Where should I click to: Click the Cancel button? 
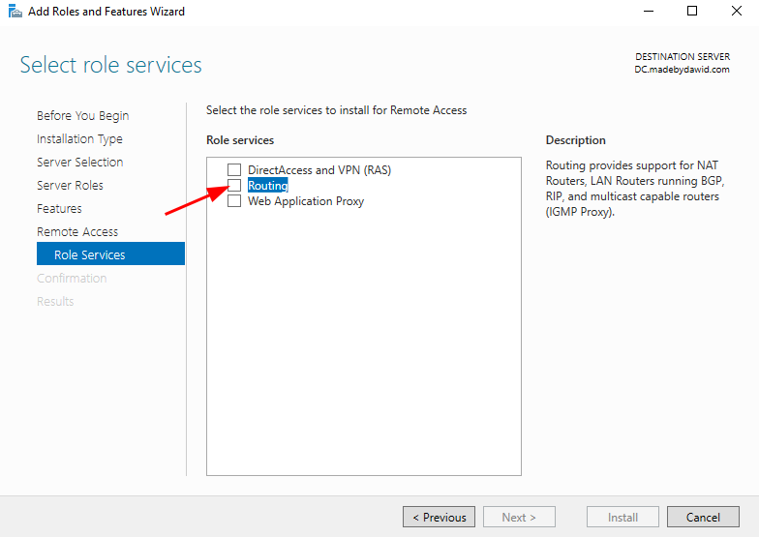703,517
